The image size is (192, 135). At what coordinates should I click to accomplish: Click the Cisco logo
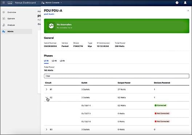(x=10, y=3)
